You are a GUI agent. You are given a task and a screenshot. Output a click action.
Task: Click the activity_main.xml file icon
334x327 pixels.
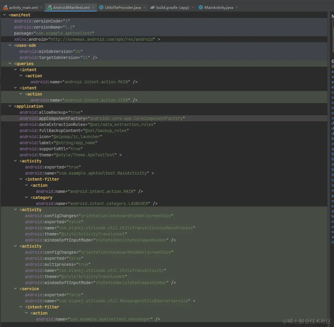pyautogui.click(x=5, y=8)
